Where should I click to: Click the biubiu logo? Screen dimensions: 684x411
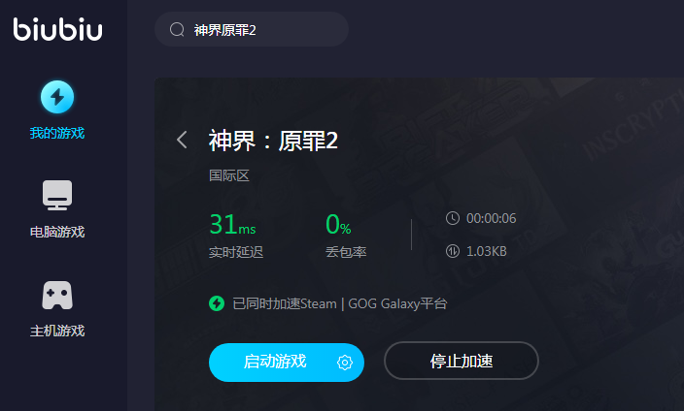click(57, 29)
